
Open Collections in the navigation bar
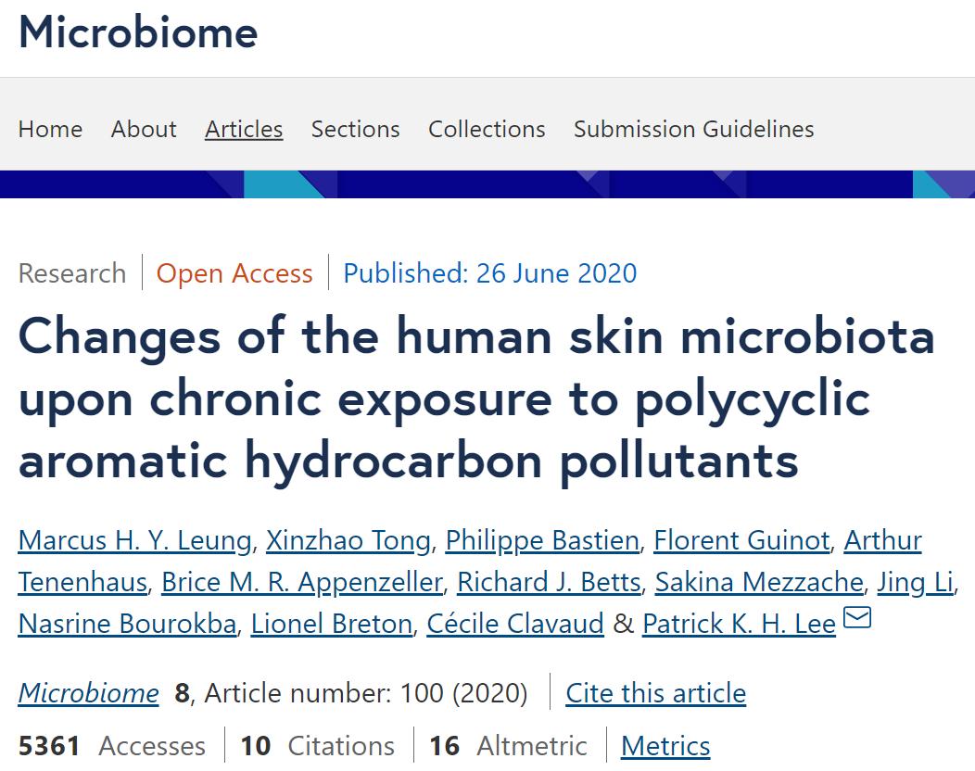[487, 130]
